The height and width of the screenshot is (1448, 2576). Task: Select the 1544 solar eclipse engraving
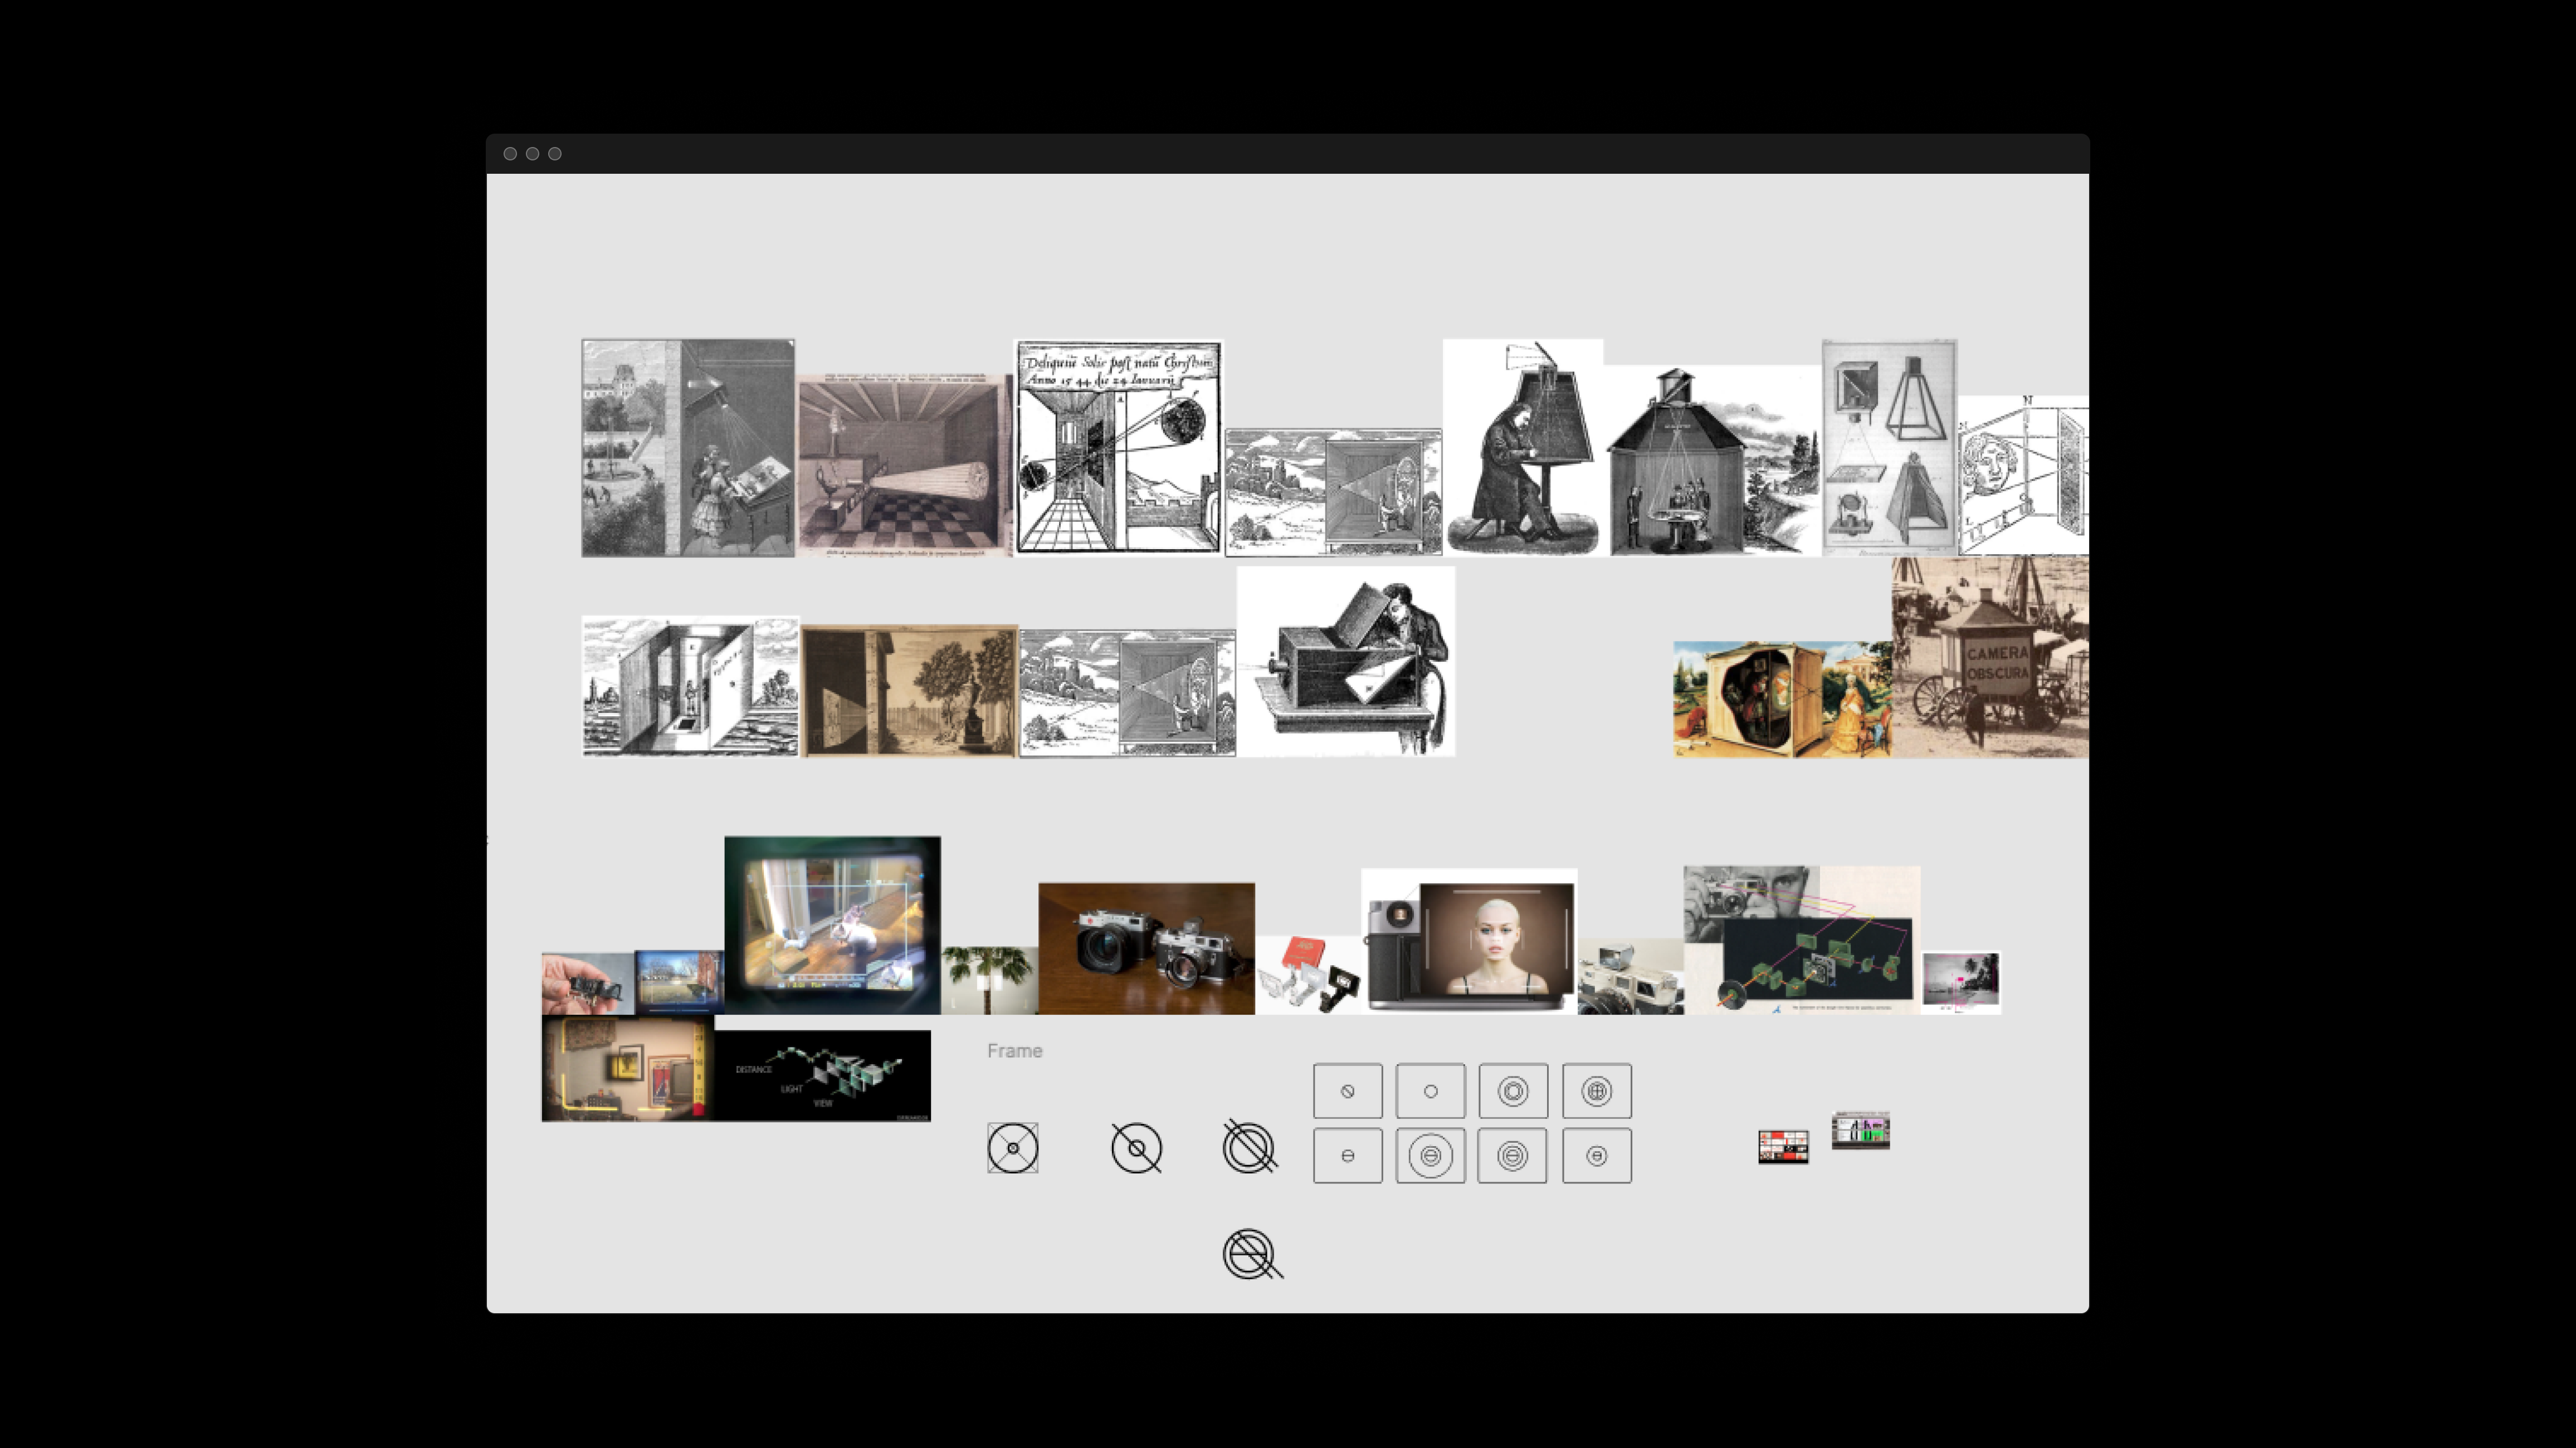tap(1118, 447)
